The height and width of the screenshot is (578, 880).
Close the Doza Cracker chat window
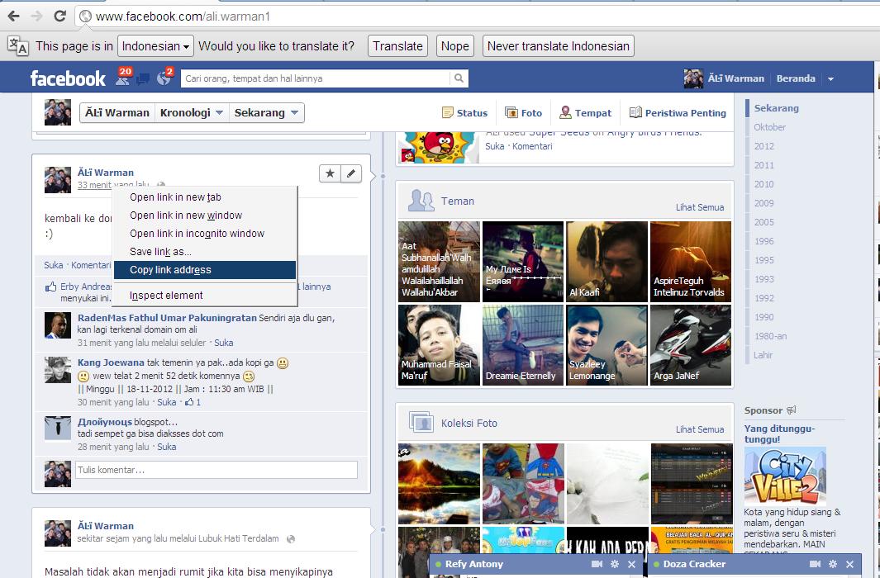coord(849,565)
